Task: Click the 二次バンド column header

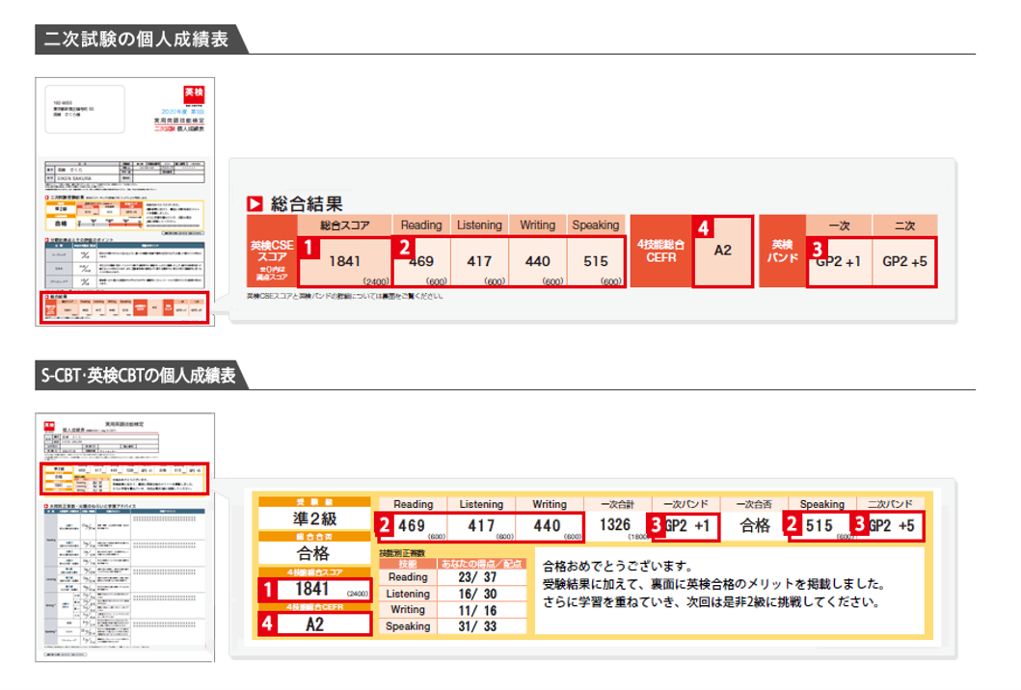Action: point(890,504)
